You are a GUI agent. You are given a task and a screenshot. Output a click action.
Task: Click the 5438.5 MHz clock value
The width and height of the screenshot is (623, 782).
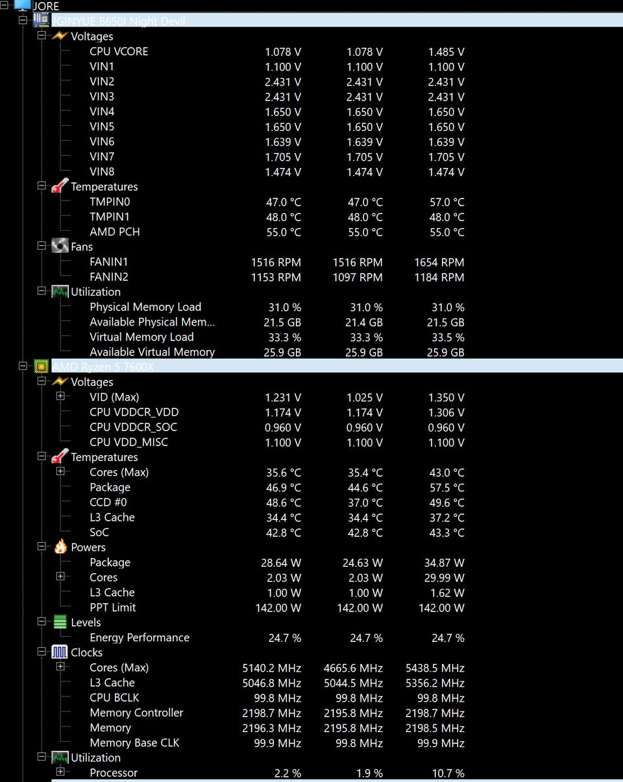[435, 668]
